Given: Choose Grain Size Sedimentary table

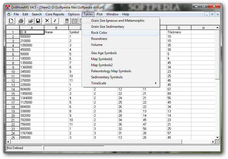Looking at the screenshot, I should pos(121,27).
